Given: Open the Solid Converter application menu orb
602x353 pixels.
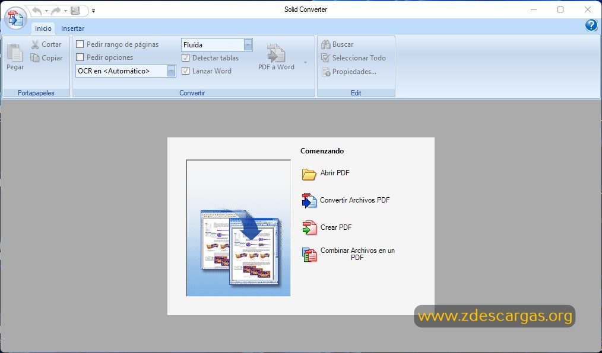Looking at the screenshot, I should (x=16, y=17).
